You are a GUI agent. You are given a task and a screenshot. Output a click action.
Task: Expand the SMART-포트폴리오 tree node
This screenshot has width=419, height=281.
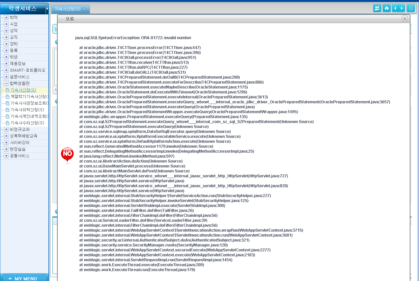(6, 70)
